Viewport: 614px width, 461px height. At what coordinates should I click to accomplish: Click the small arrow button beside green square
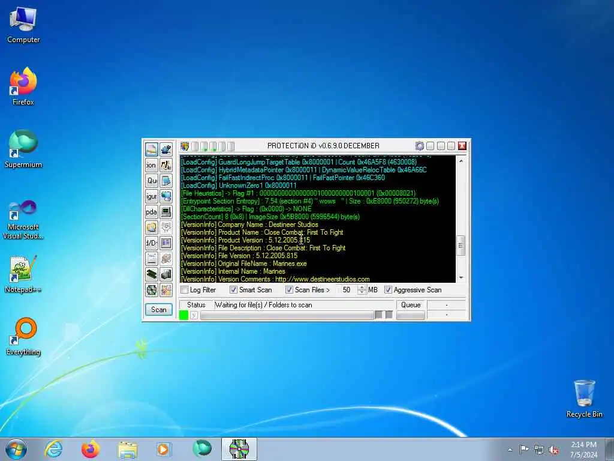194,315
